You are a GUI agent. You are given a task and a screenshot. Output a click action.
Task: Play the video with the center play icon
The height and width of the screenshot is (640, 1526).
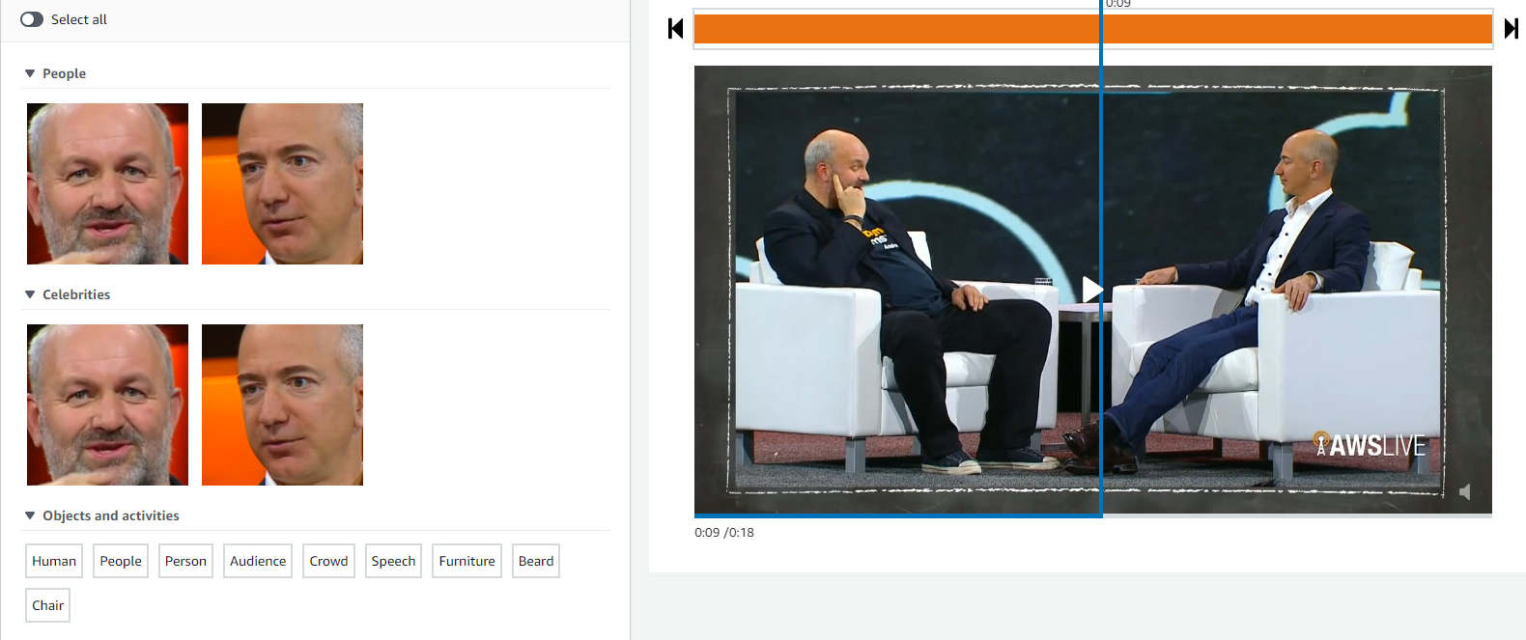1092,290
